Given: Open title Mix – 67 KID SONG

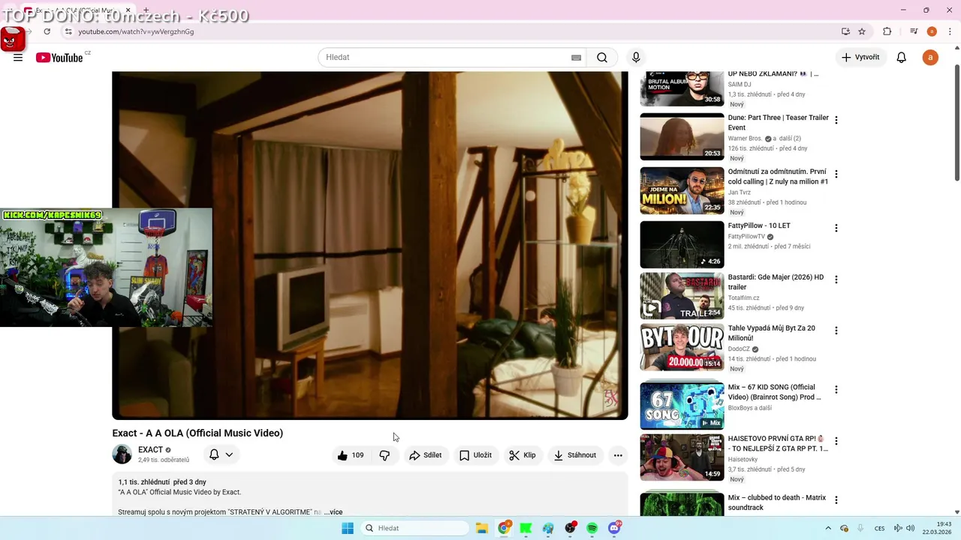Looking at the screenshot, I should point(774,392).
